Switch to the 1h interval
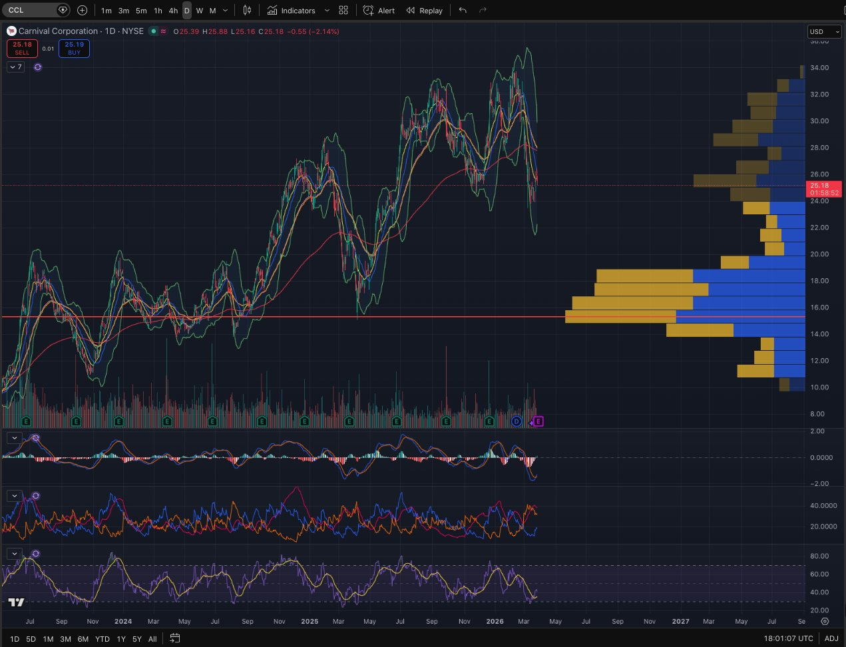The image size is (846, 647). click(158, 11)
